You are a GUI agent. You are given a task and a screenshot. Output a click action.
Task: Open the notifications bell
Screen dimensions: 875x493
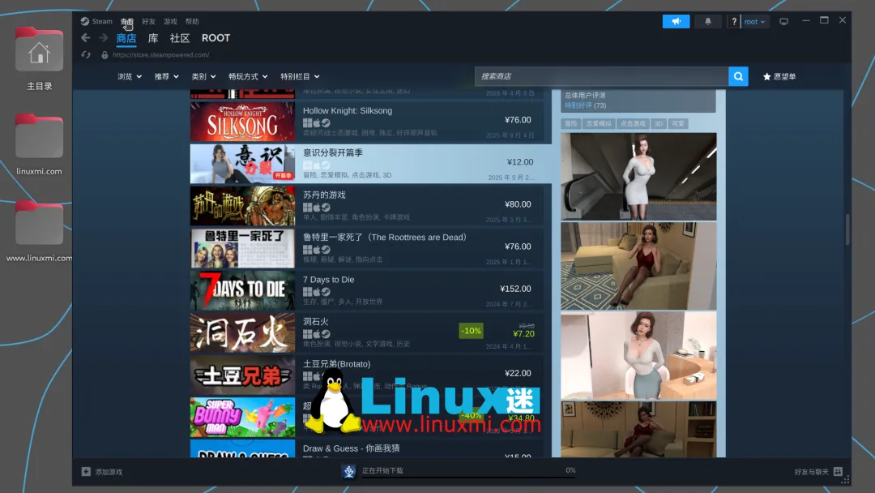click(707, 21)
